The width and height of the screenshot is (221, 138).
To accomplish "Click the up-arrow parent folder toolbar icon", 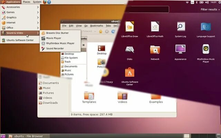I will pos(100,31).
